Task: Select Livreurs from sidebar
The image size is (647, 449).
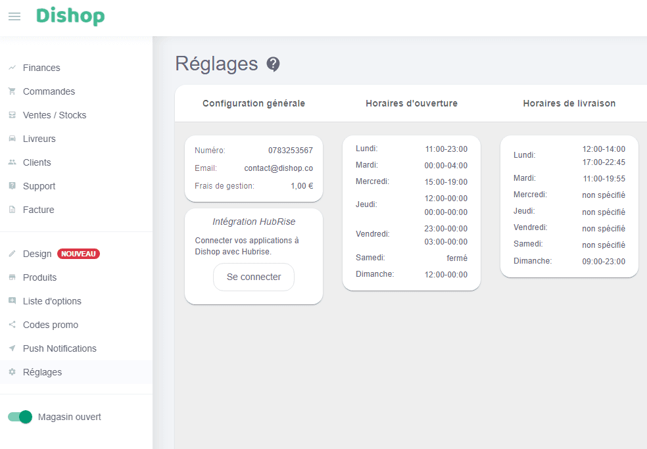Action: (x=39, y=139)
